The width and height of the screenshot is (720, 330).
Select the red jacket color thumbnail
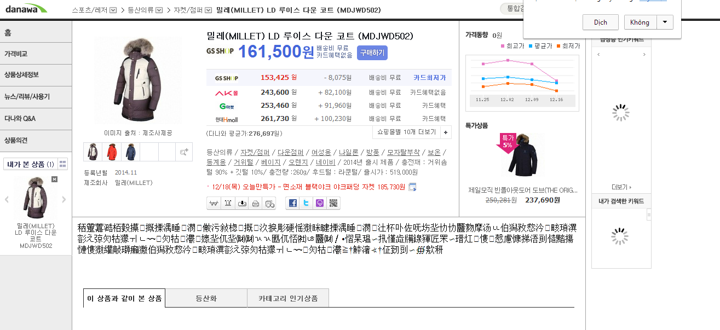[112, 152]
